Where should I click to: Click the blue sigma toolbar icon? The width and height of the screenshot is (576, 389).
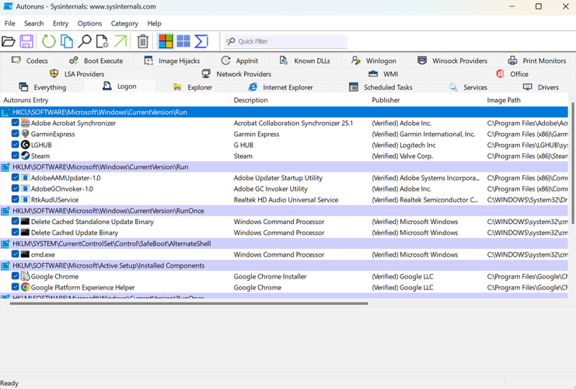click(x=201, y=41)
